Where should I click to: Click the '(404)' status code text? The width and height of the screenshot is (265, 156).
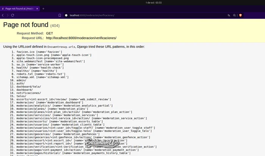(x=55, y=26)
